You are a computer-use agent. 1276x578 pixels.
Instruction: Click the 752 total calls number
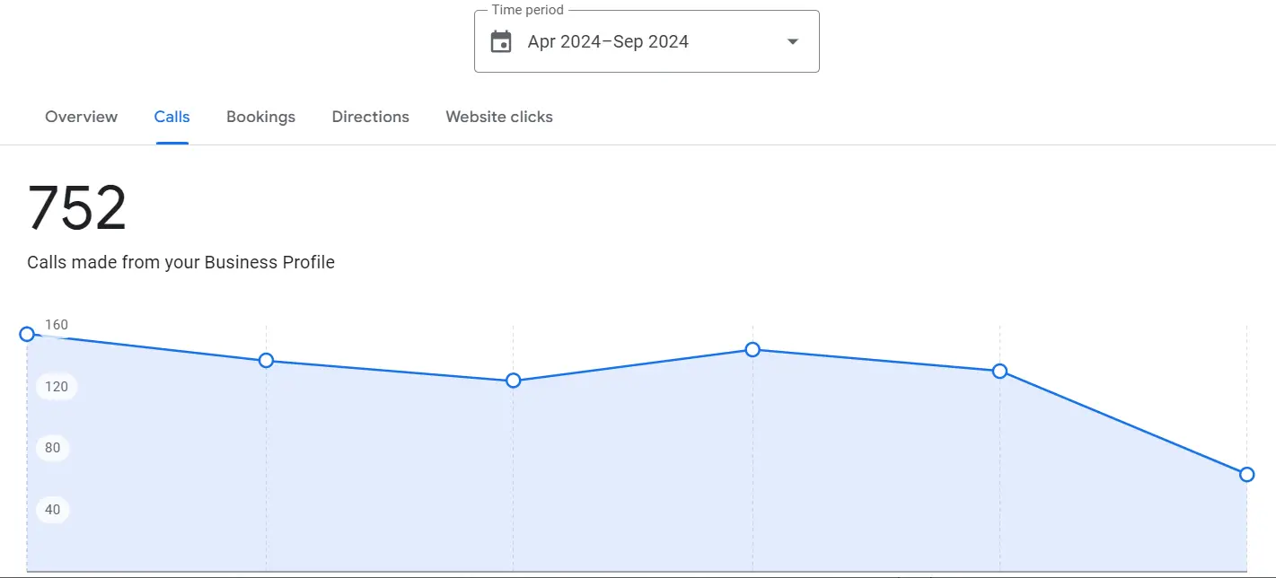click(77, 208)
